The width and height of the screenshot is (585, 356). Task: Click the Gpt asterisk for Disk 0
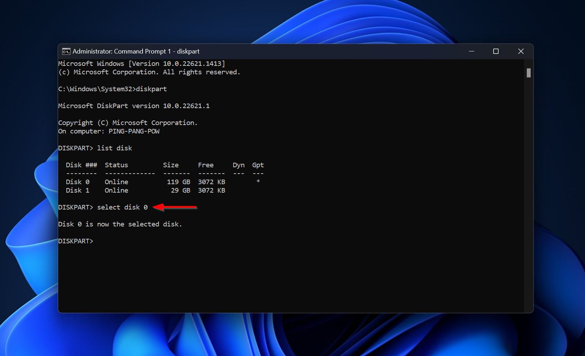[x=258, y=181]
